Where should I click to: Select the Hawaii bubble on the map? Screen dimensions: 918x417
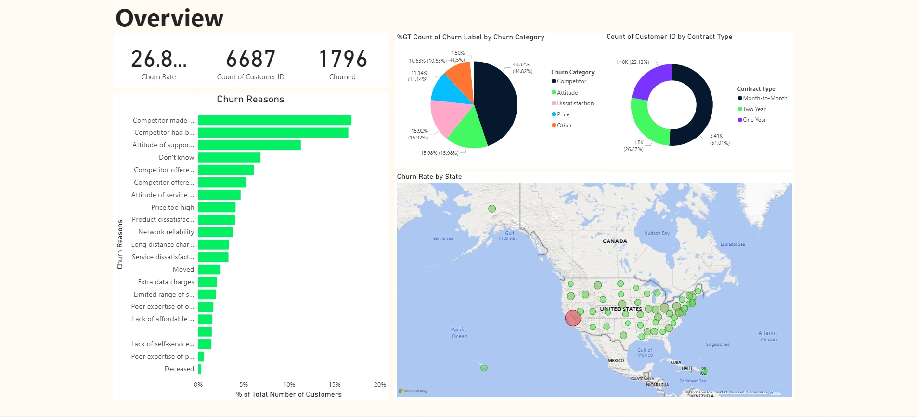[484, 368]
